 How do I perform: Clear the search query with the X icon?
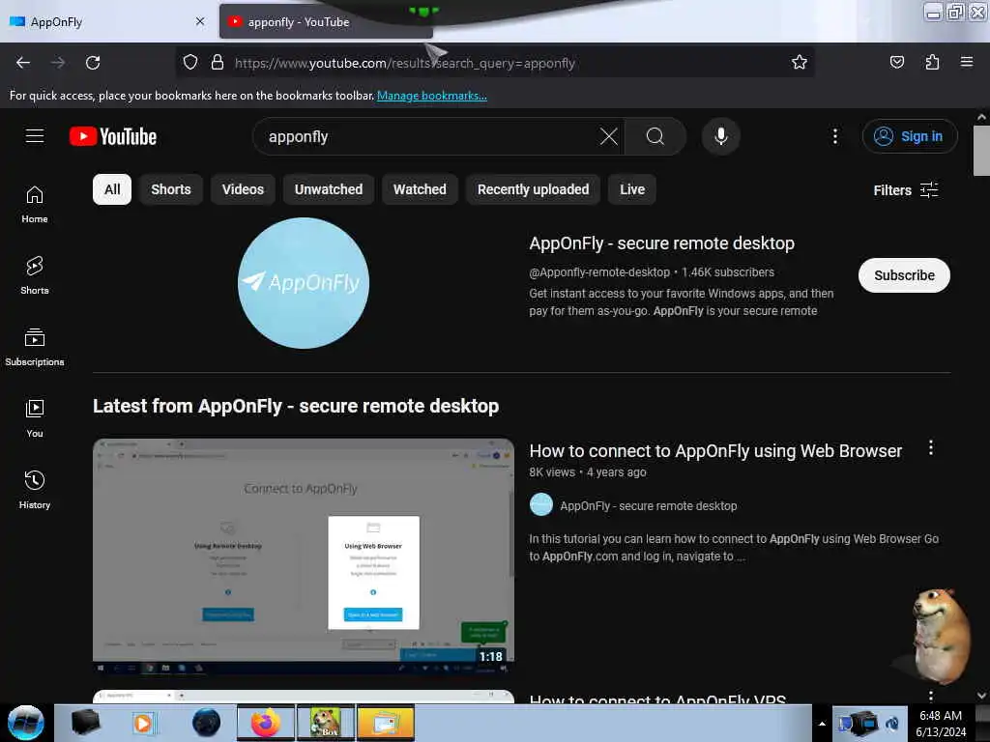pos(609,136)
